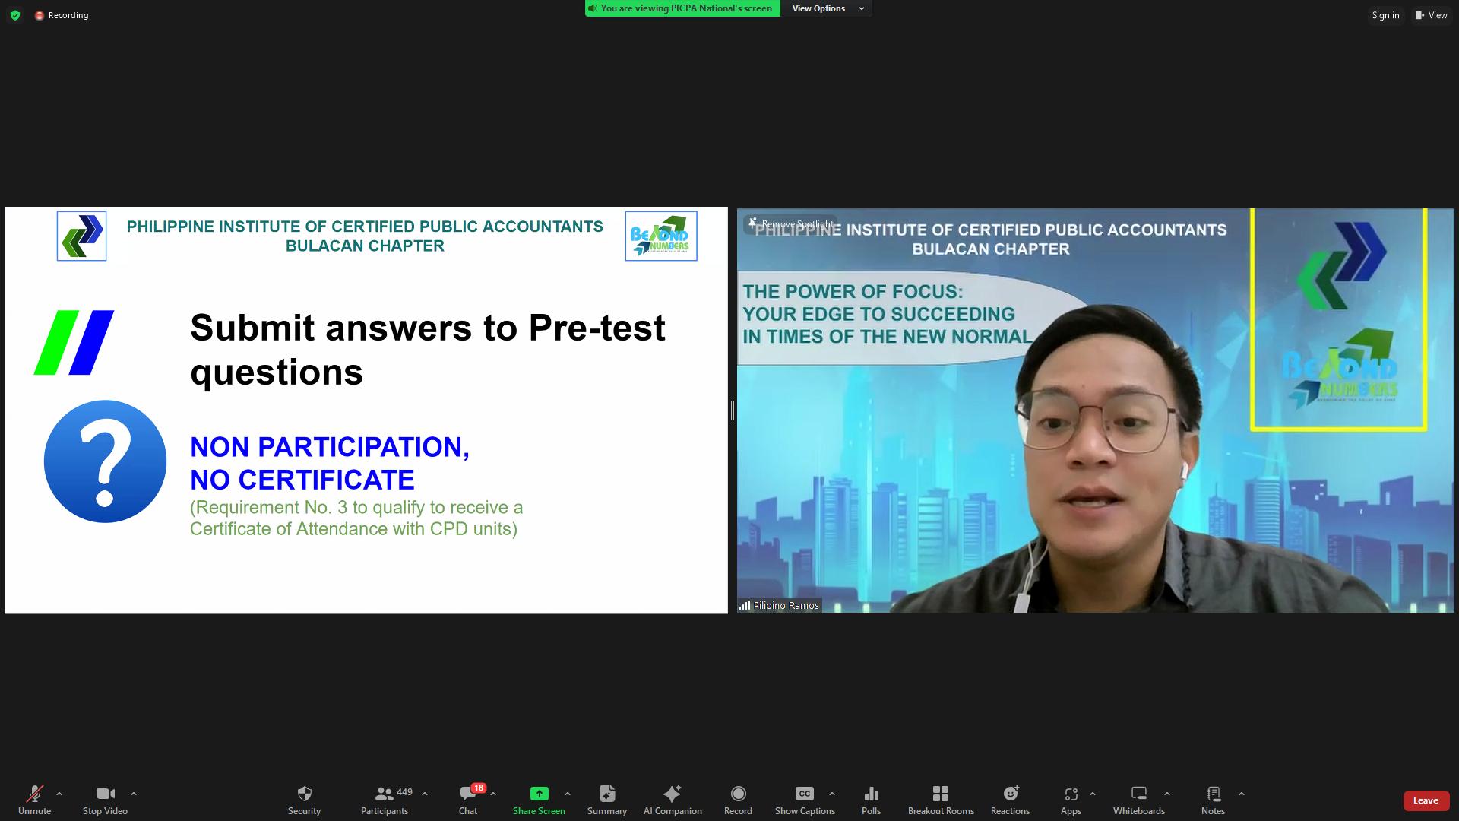The image size is (1459, 821).
Task: Open the meeting Summary
Action: click(607, 800)
